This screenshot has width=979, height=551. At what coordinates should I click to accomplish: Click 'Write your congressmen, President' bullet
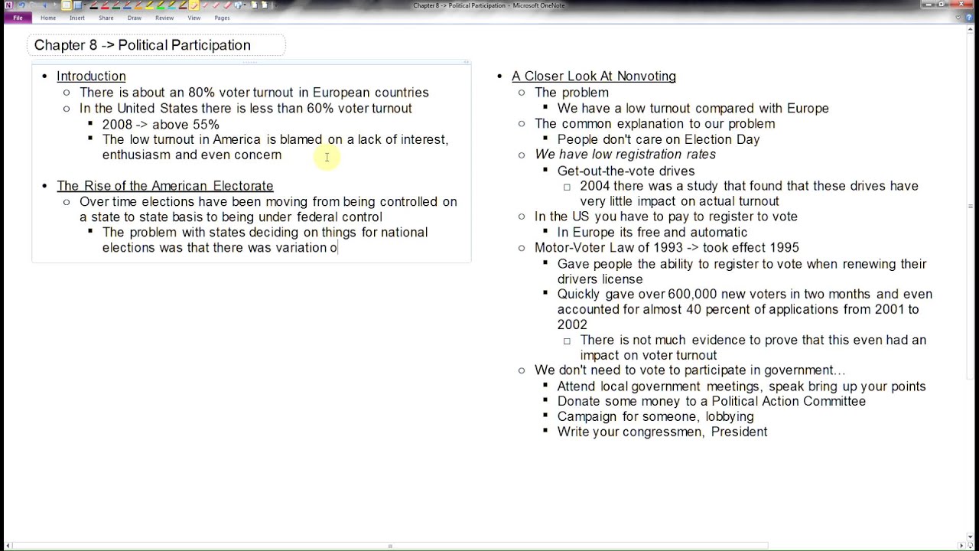pyautogui.click(x=662, y=432)
